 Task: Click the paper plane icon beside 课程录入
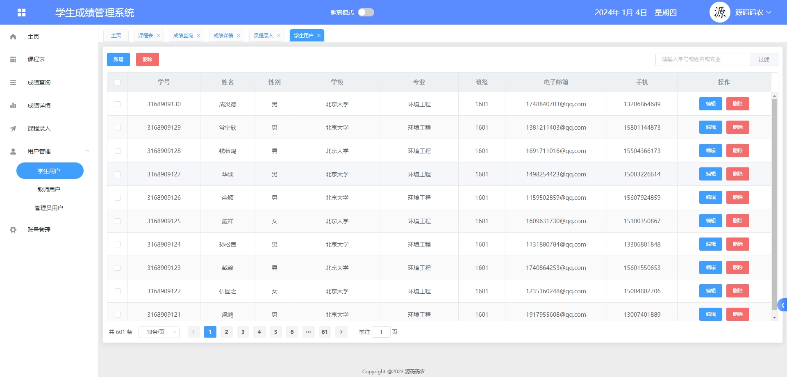pos(13,128)
